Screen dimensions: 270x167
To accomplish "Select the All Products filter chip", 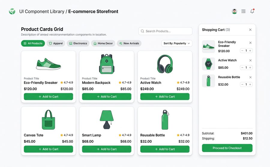I will click(x=33, y=43).
